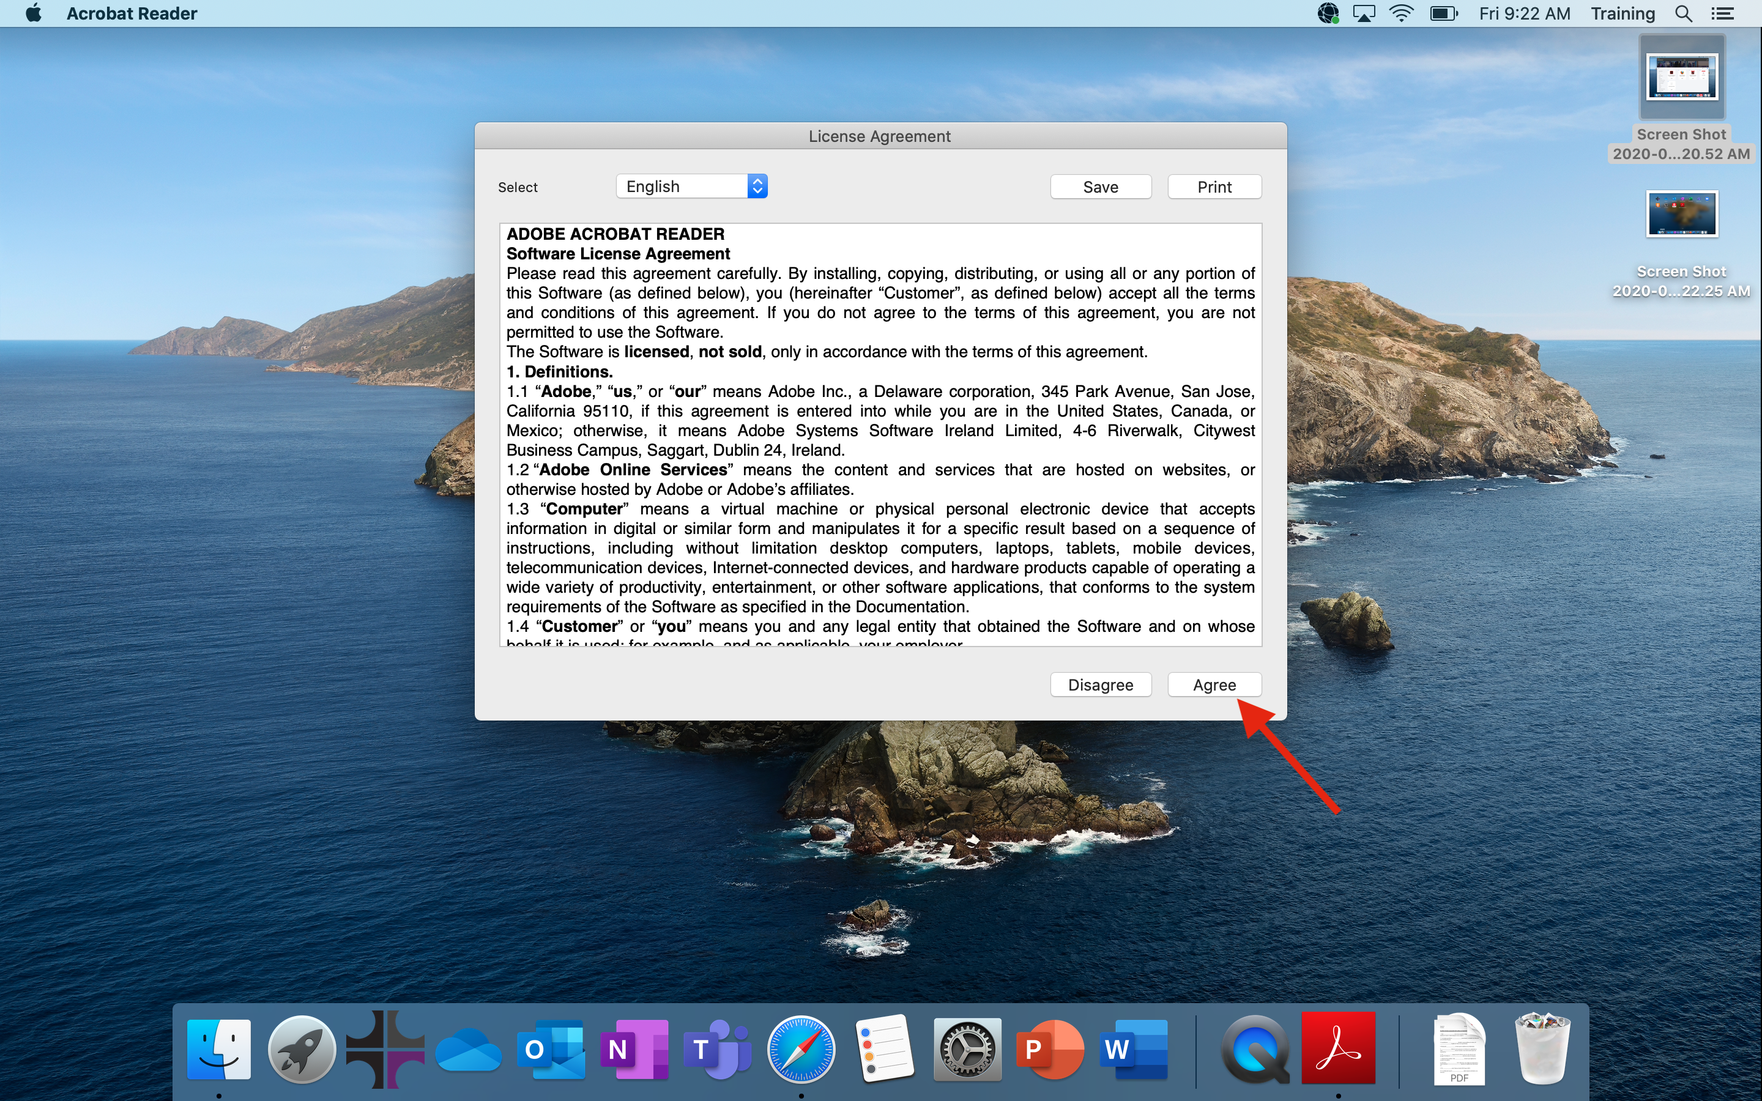This screenshot has width=1762, height=1101.
Task: Check the battery status icon
Action: click(x=1444, y=13)
